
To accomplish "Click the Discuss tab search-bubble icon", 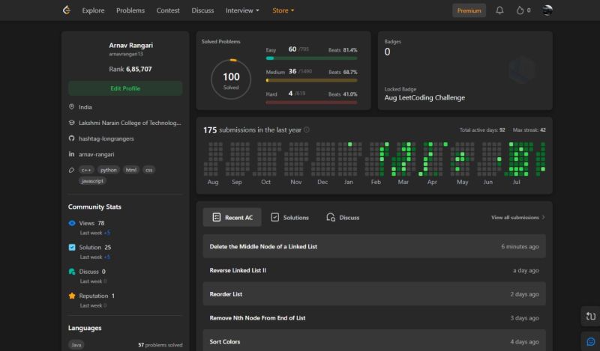I will (x=331, y=217).
